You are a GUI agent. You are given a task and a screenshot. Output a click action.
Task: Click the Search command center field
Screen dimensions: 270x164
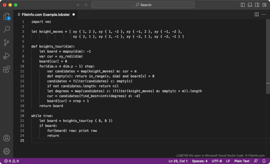coord(143,5)
